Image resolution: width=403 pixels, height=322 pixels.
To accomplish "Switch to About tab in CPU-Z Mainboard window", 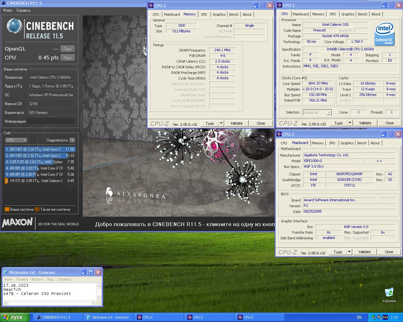I will 375,143.
